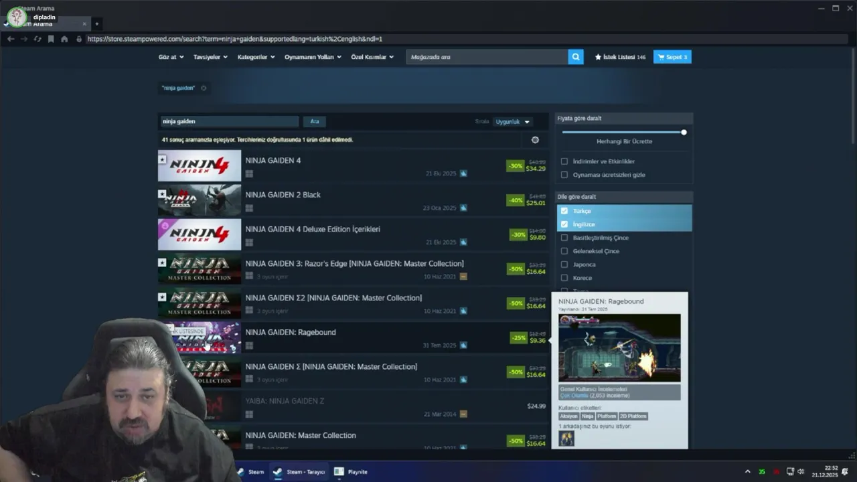Open Özel Kısımlar dropdown
This screenshot has height=482, width=857.
372,57
